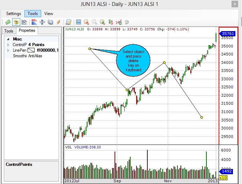Image resolution: width=242 pixels, height=184 pixels.
Task: Select the color palette tool icon
Action: click(16, 22)
